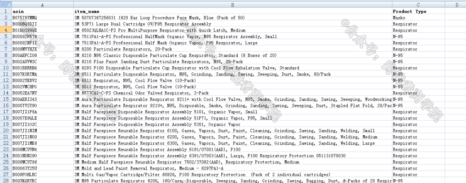Click the Ear Loop Procedure Face Mask item
Screen dimensions: 466x183
[233, 18]
